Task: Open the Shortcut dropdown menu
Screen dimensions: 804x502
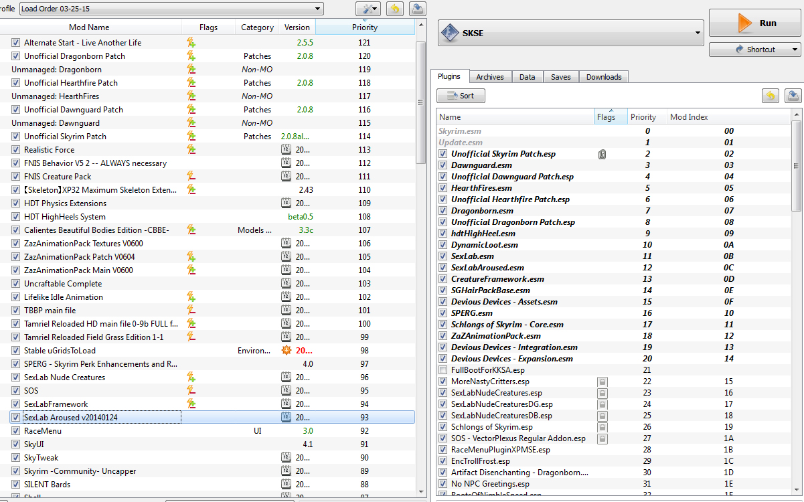Action: 755,50
